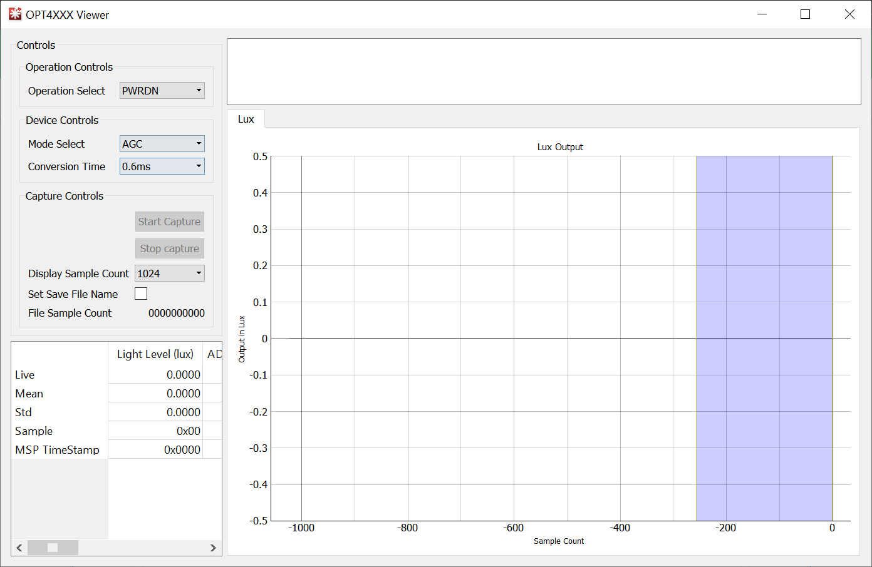
Task: Open the Conversion Time dropdown
Action: coord(162,166)
